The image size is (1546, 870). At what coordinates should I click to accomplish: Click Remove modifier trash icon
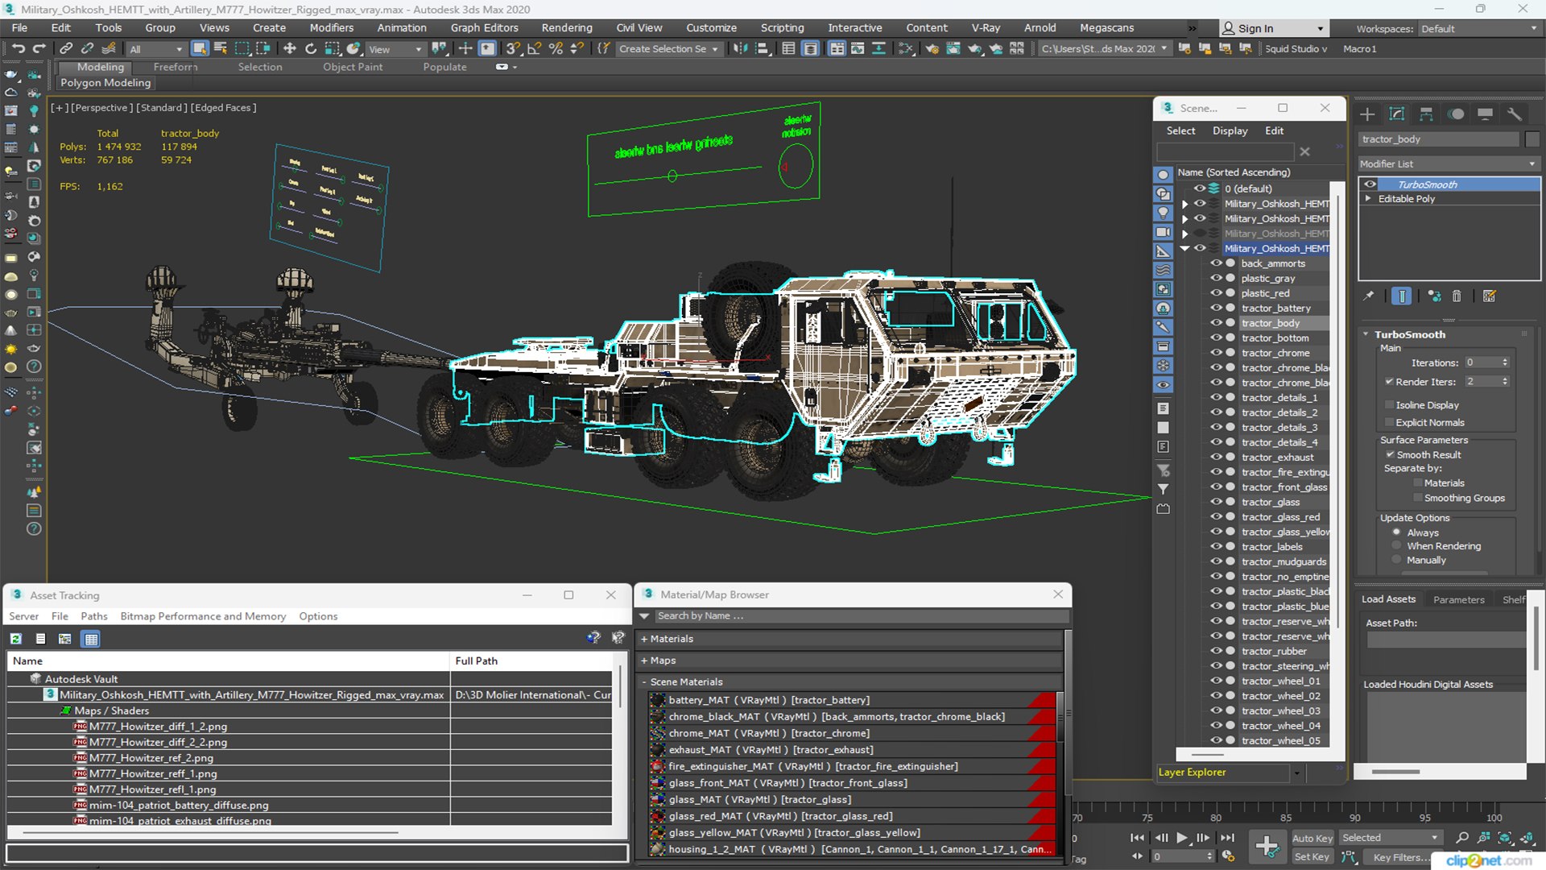click(x=1457, y=296)
